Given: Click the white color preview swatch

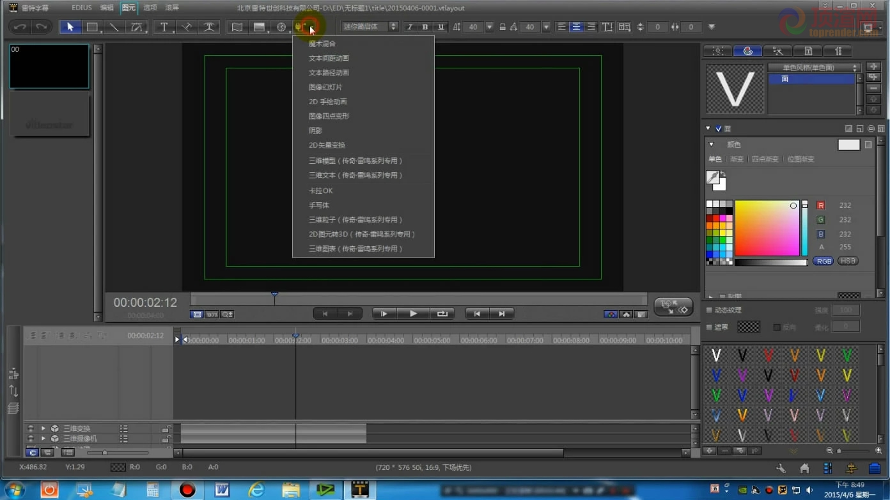Looking at the screenshot, I should click(849, 145).
